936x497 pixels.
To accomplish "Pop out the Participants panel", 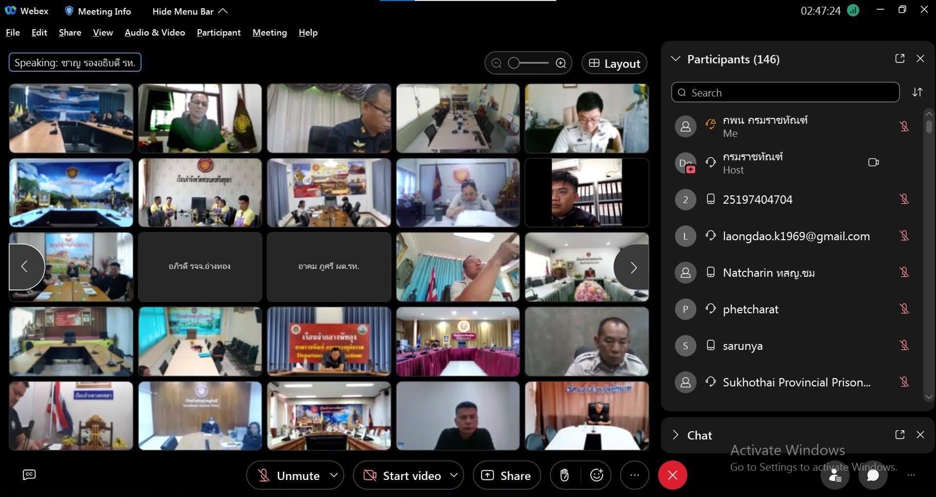I will point(900,59).
